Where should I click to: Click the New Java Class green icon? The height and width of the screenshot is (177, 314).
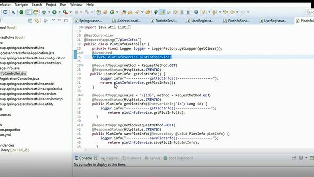click(112, 12)
